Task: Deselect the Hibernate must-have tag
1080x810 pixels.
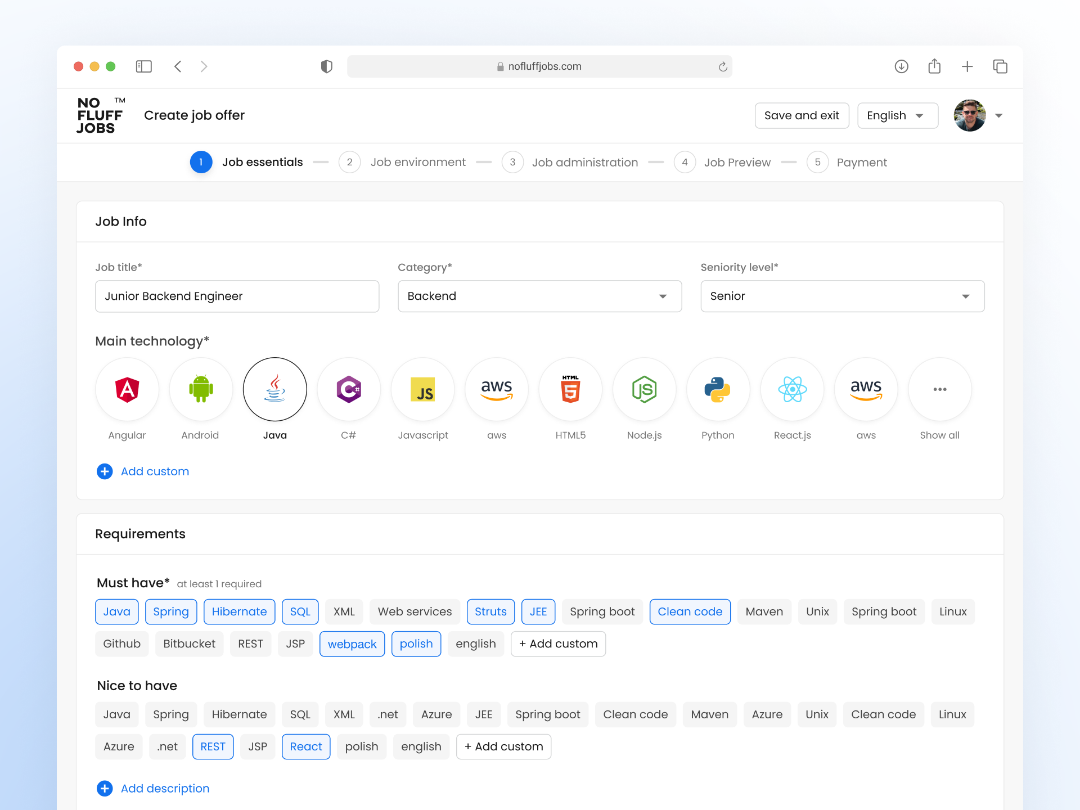Action: 239,611
